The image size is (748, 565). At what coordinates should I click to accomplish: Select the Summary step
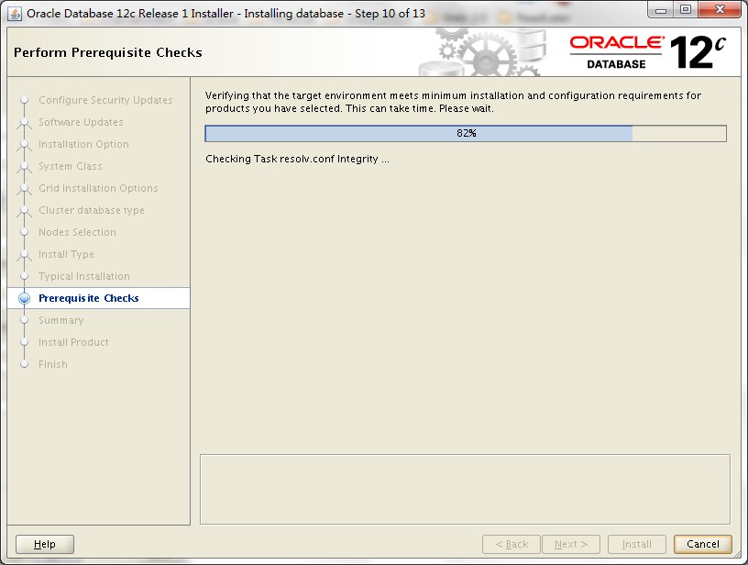pyautogui.click(x=61, y=320)
